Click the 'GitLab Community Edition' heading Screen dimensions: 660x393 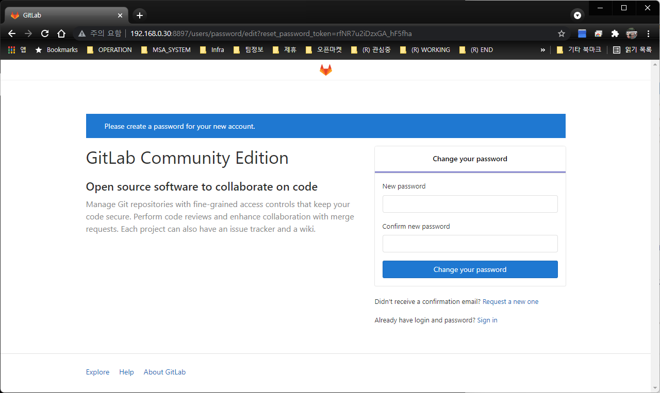tap(187, 158)
